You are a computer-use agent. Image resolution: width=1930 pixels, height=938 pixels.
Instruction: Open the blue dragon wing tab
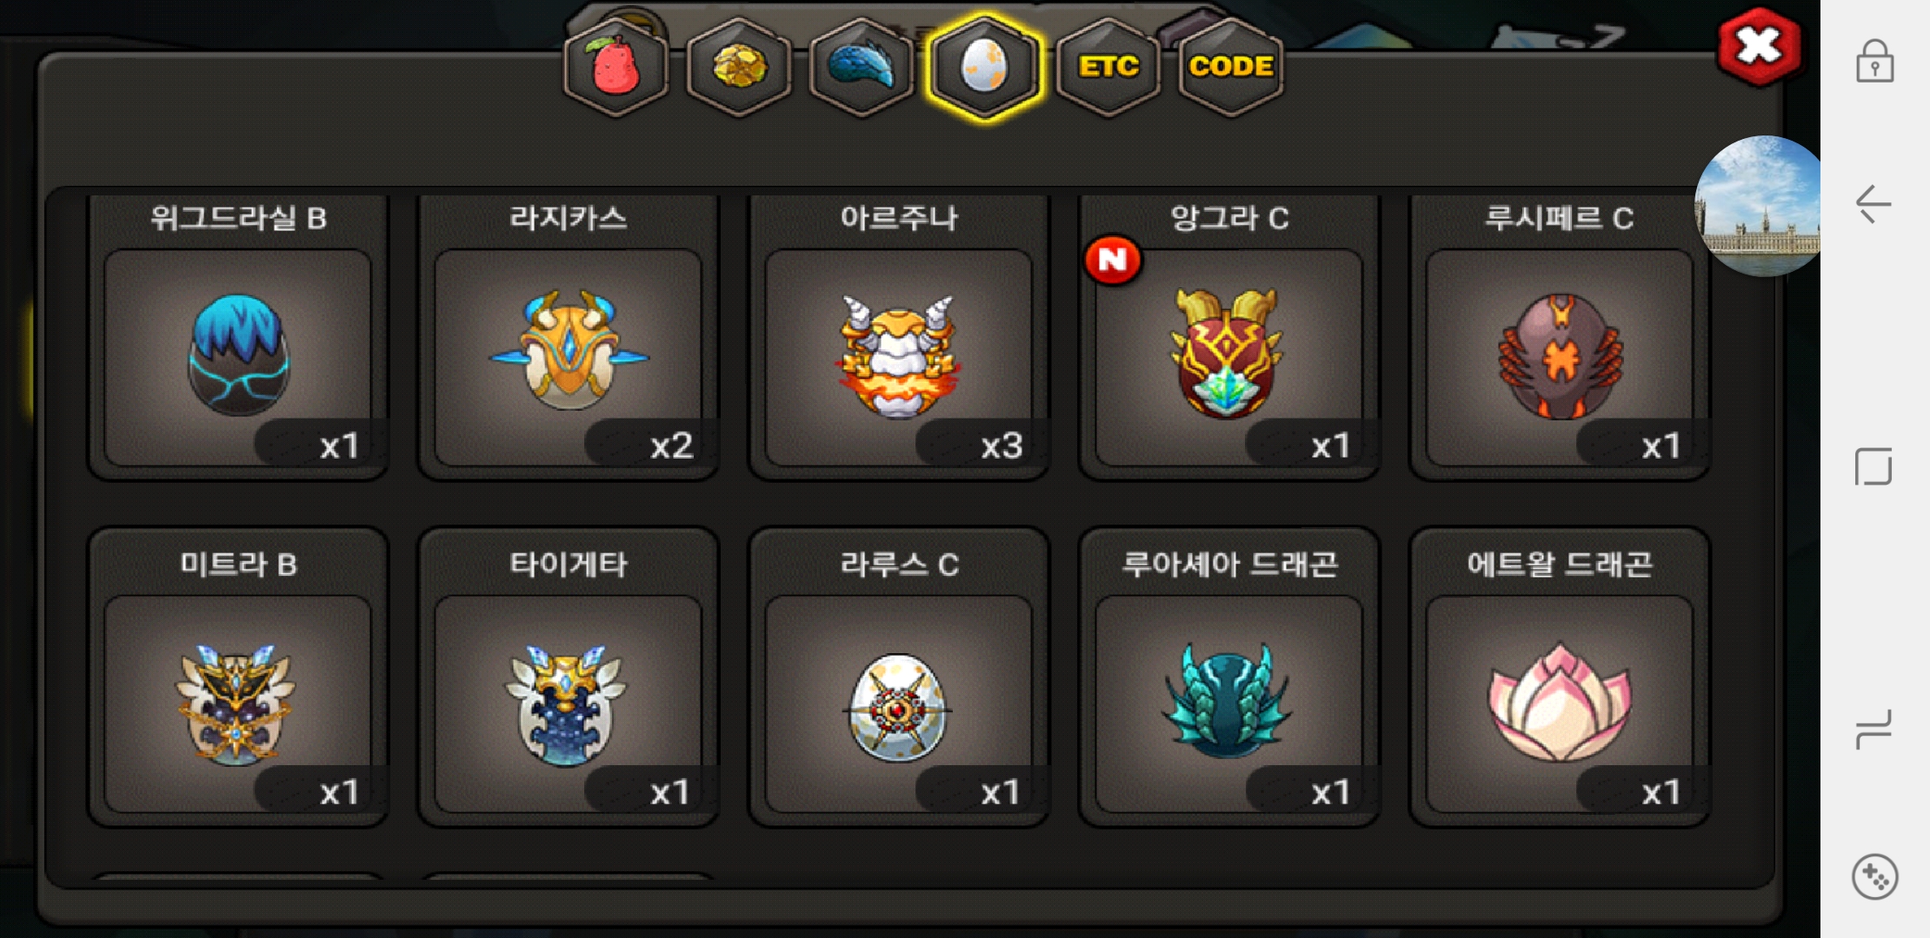(862, 67)
